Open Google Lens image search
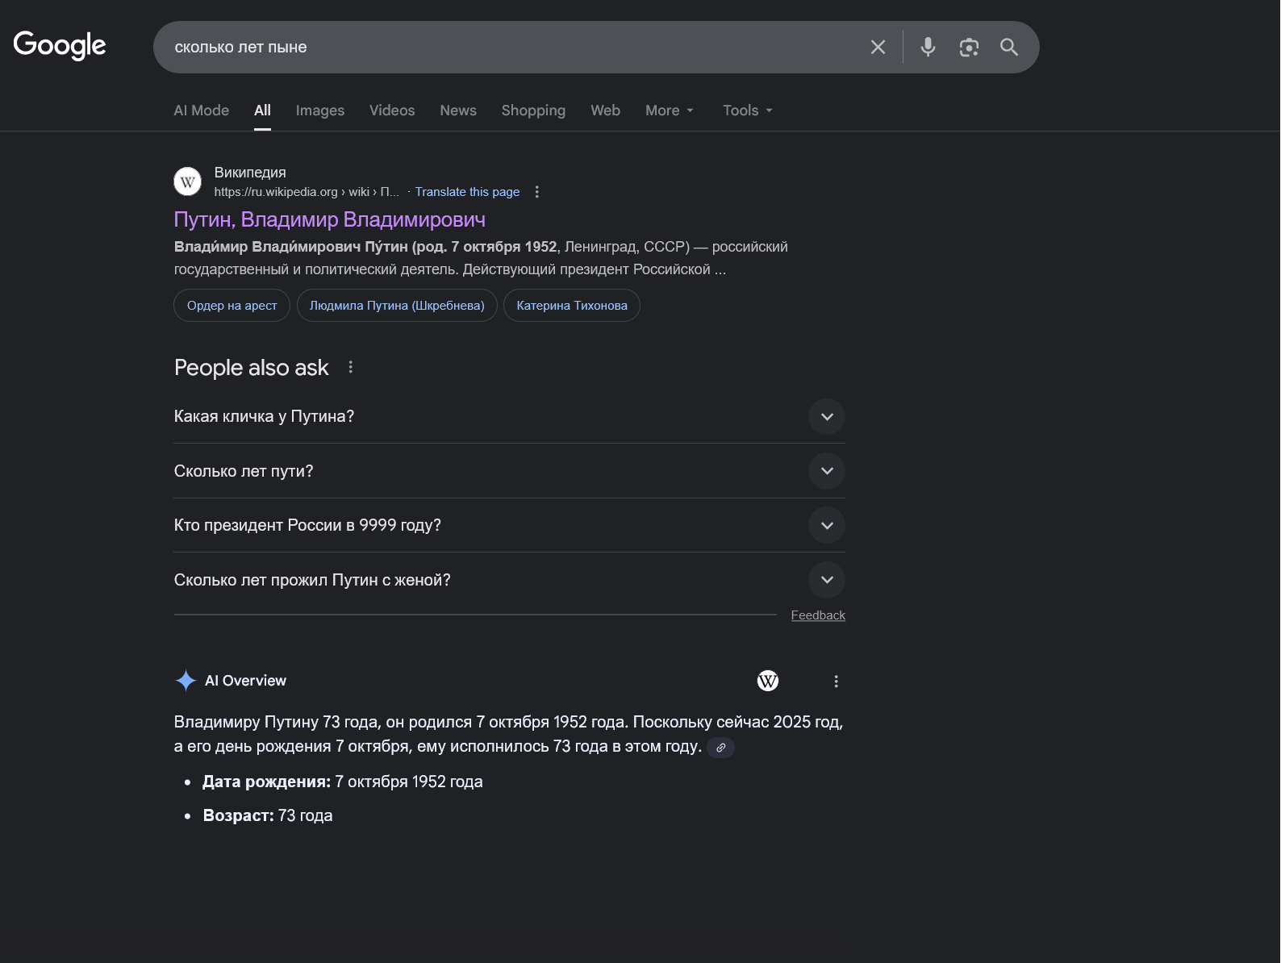1281x963 pixels. pos(969,48)
